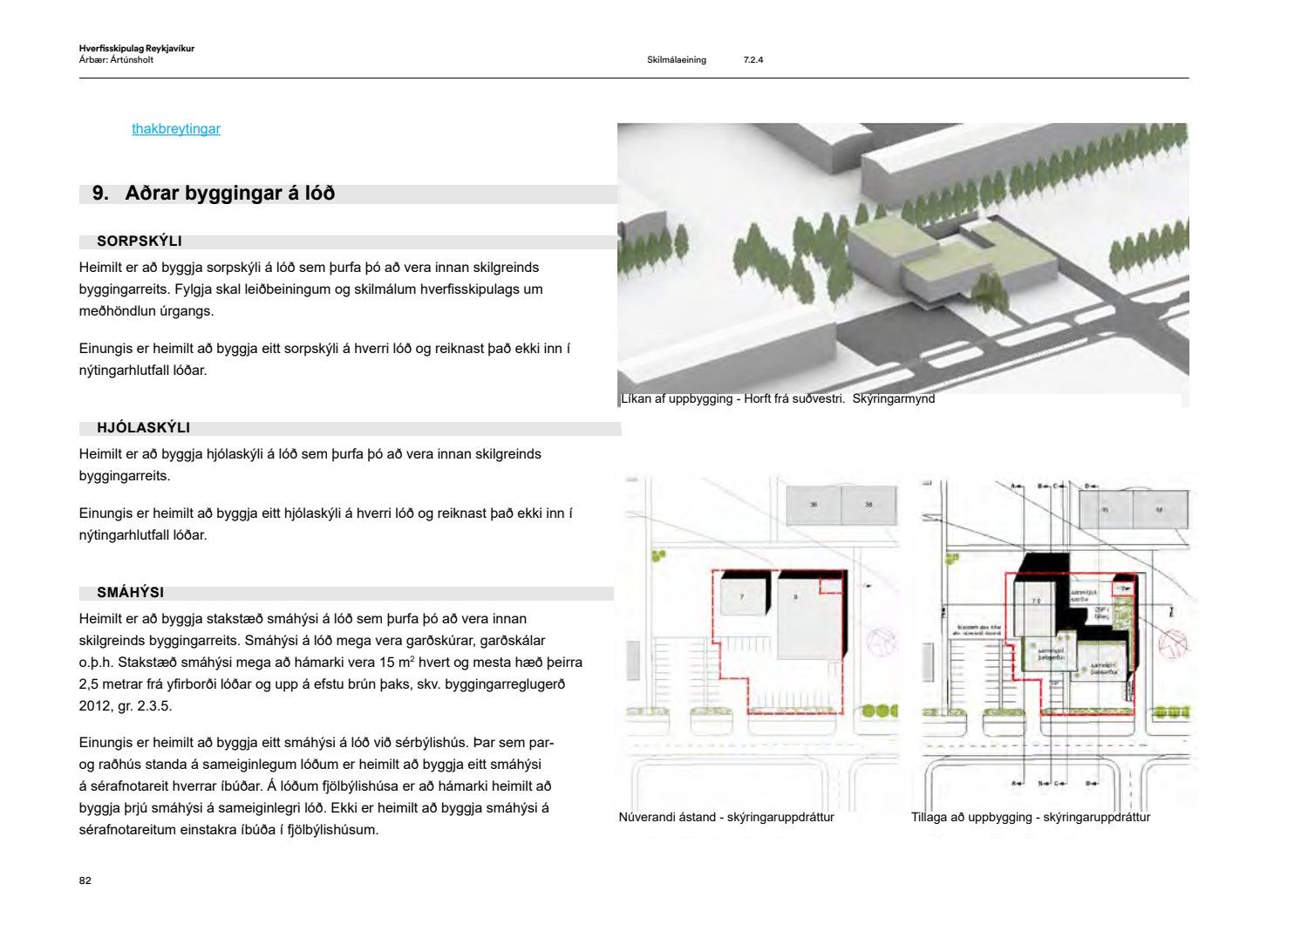Click the 'Árbær: Ártúnsholt' header subtitle
This screenshot has height=925, width=1308.
click(116, 60)
